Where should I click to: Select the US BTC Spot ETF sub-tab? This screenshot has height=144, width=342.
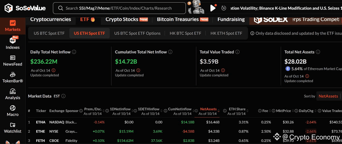(49, 33)
